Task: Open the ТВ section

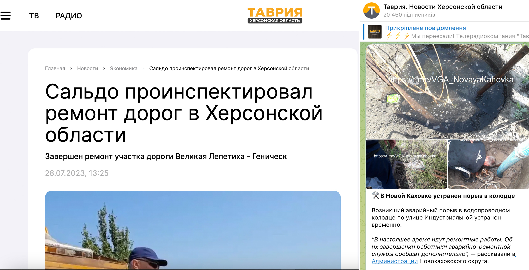Action: point(34,16)
